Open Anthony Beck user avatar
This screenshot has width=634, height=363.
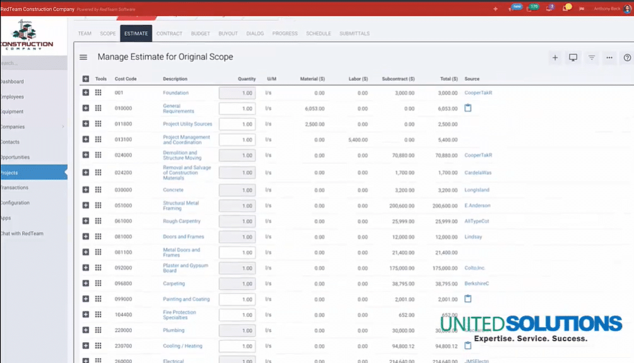(627, 9)
